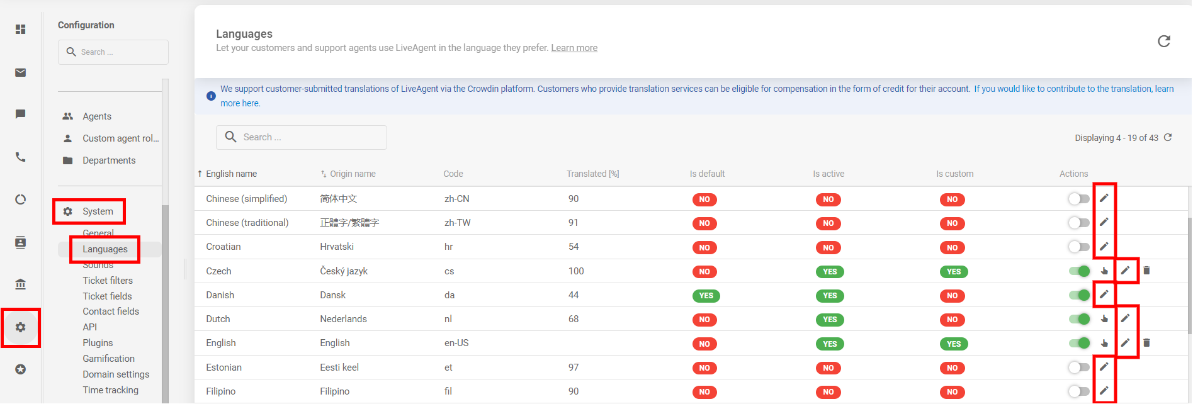Click the refresh icon beside Languages header

click(1163, 41)
